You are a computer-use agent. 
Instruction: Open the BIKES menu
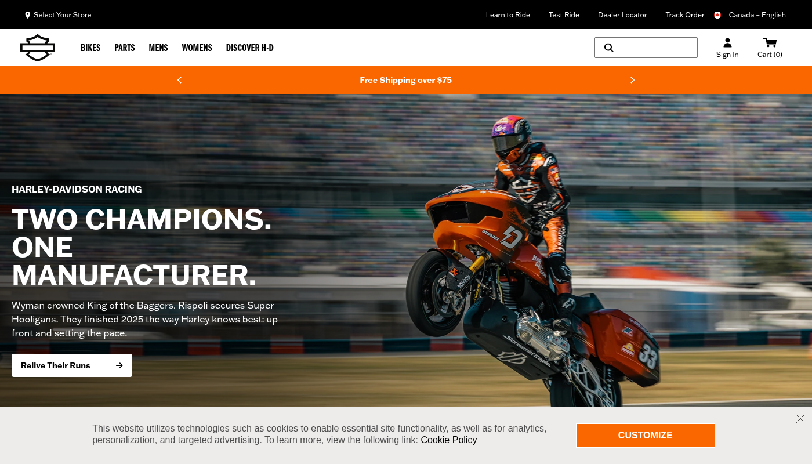coord(90,48)
